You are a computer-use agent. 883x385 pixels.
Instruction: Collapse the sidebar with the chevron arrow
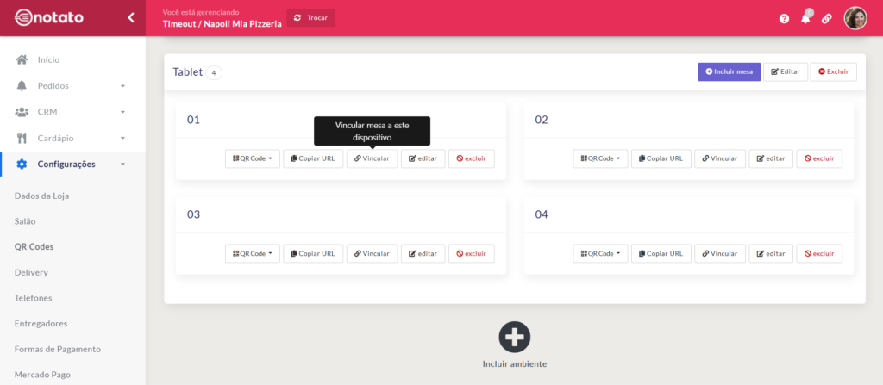[x=130, y=17]
